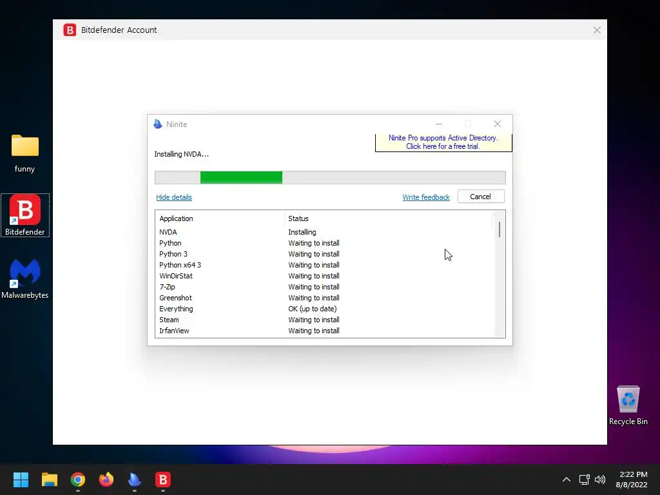
Task: Switch to Google Chrome in the taskbar
Action: (78, 480)
